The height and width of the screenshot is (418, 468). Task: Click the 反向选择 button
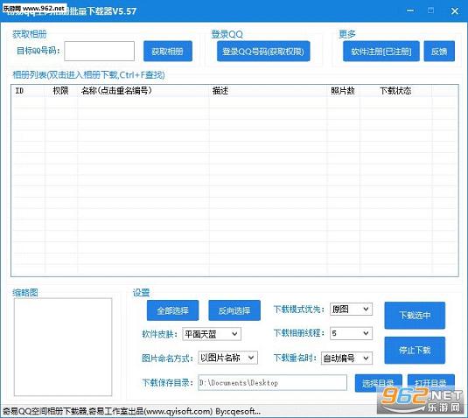(234, 310)
